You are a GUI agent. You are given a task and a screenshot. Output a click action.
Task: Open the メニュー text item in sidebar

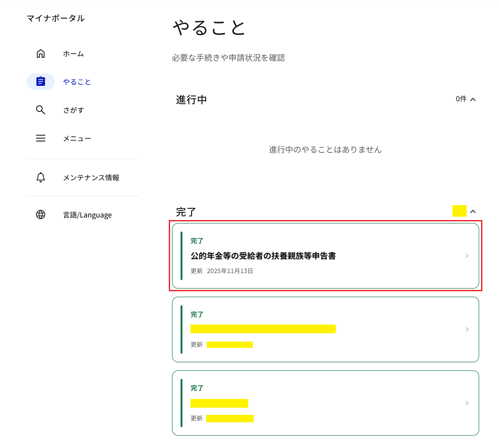pyautogui.click(x=77, y=139)
